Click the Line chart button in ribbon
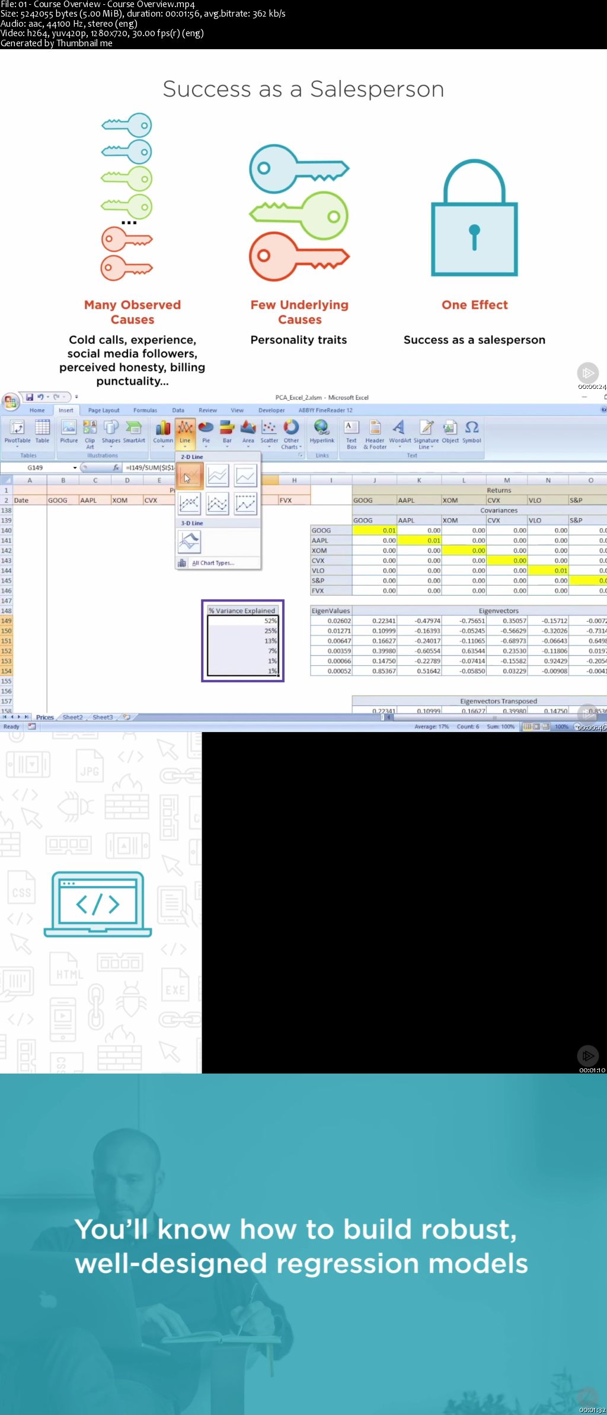The height and width of the screenshot is (1415, 607). (x=185, y=433)
